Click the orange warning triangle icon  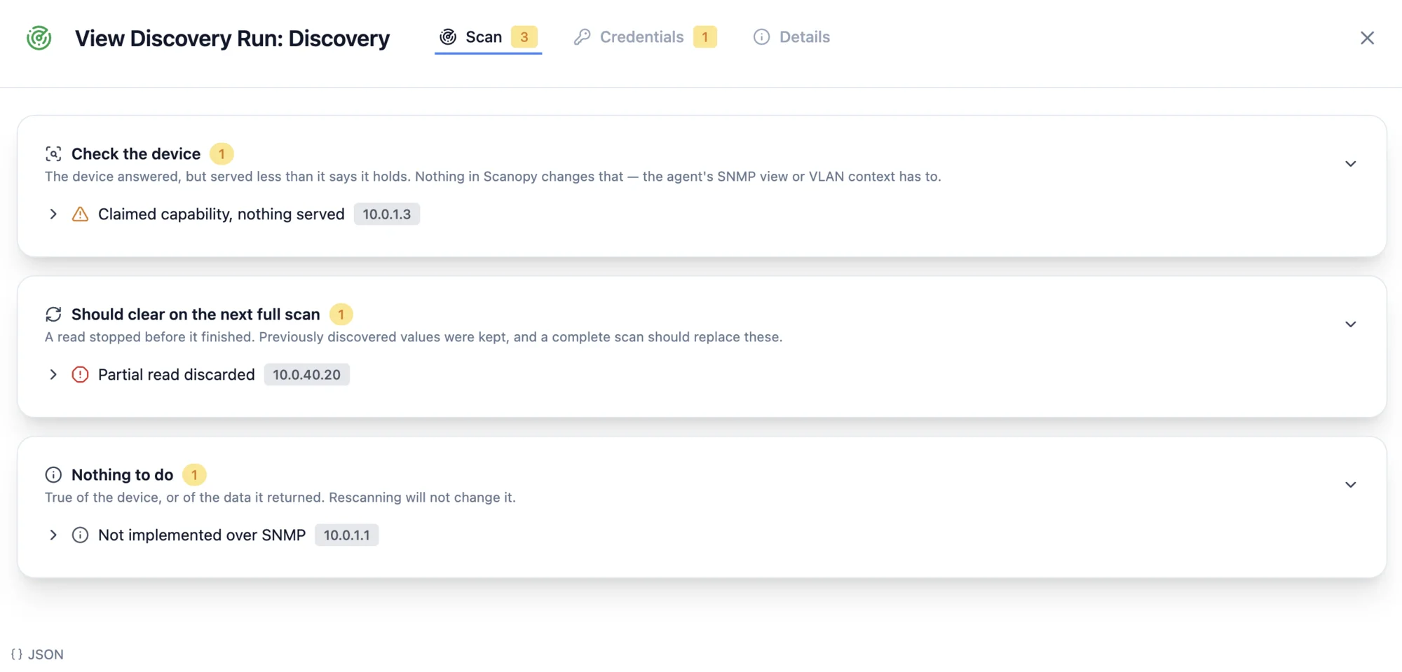point(81,214)
